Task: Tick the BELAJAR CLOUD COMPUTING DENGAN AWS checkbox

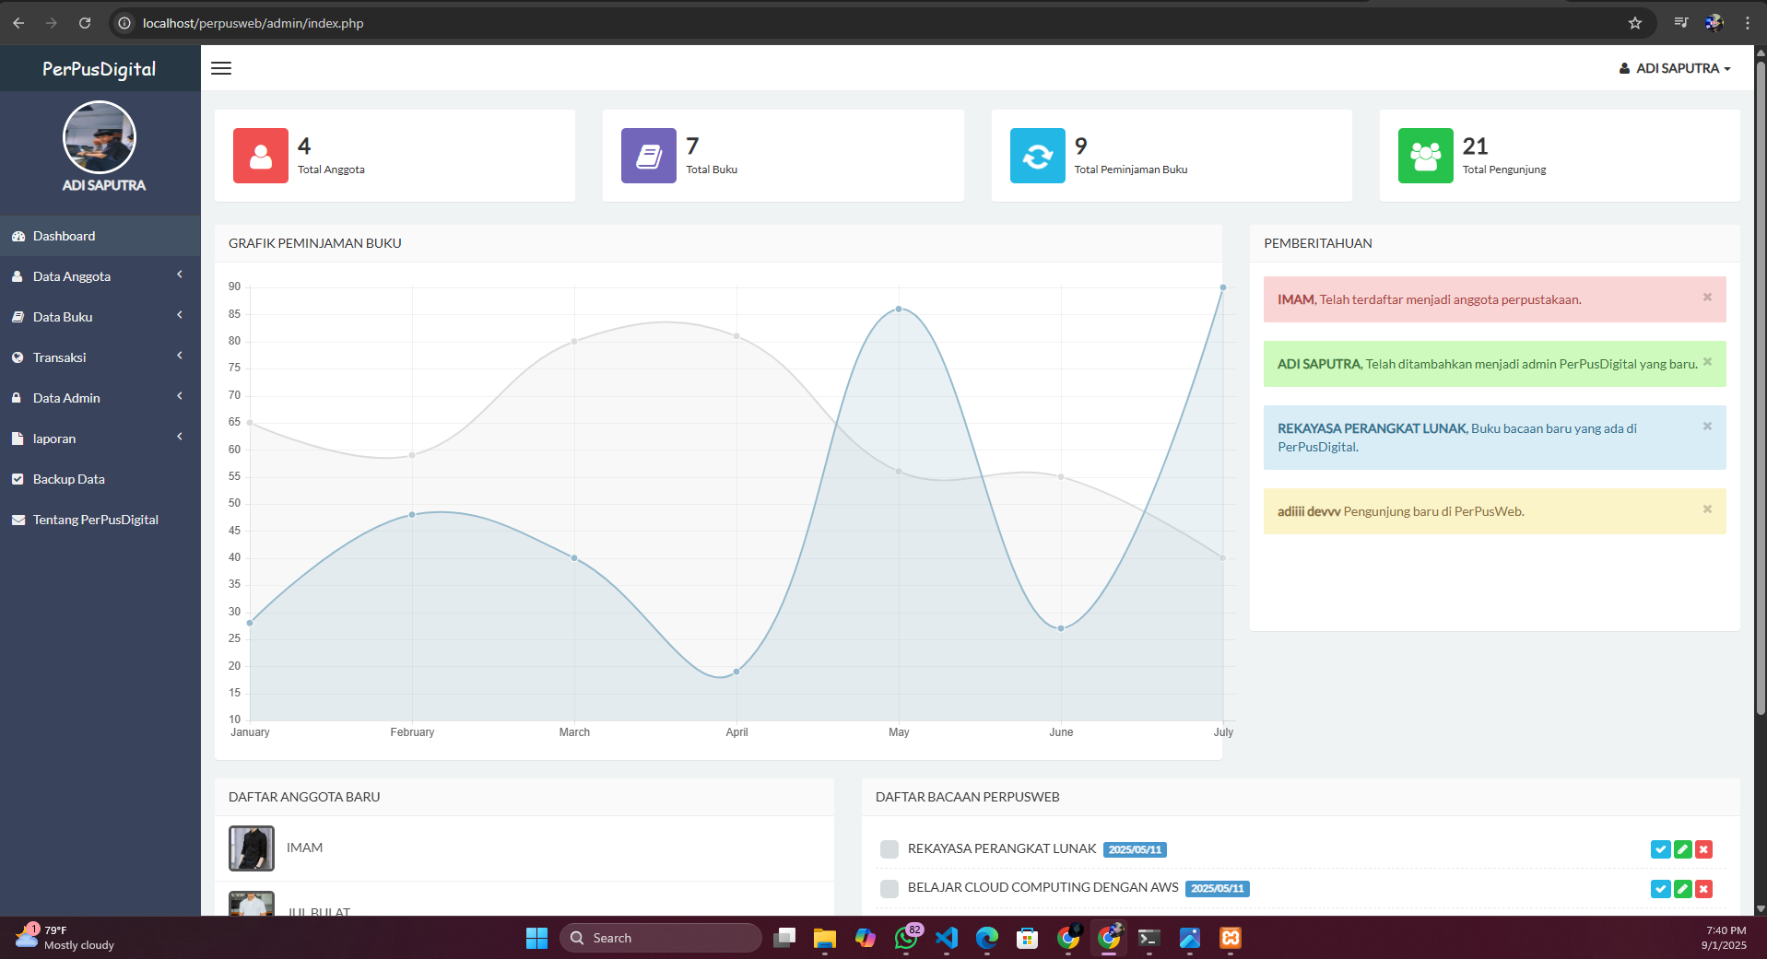Action: pos(889,889)
